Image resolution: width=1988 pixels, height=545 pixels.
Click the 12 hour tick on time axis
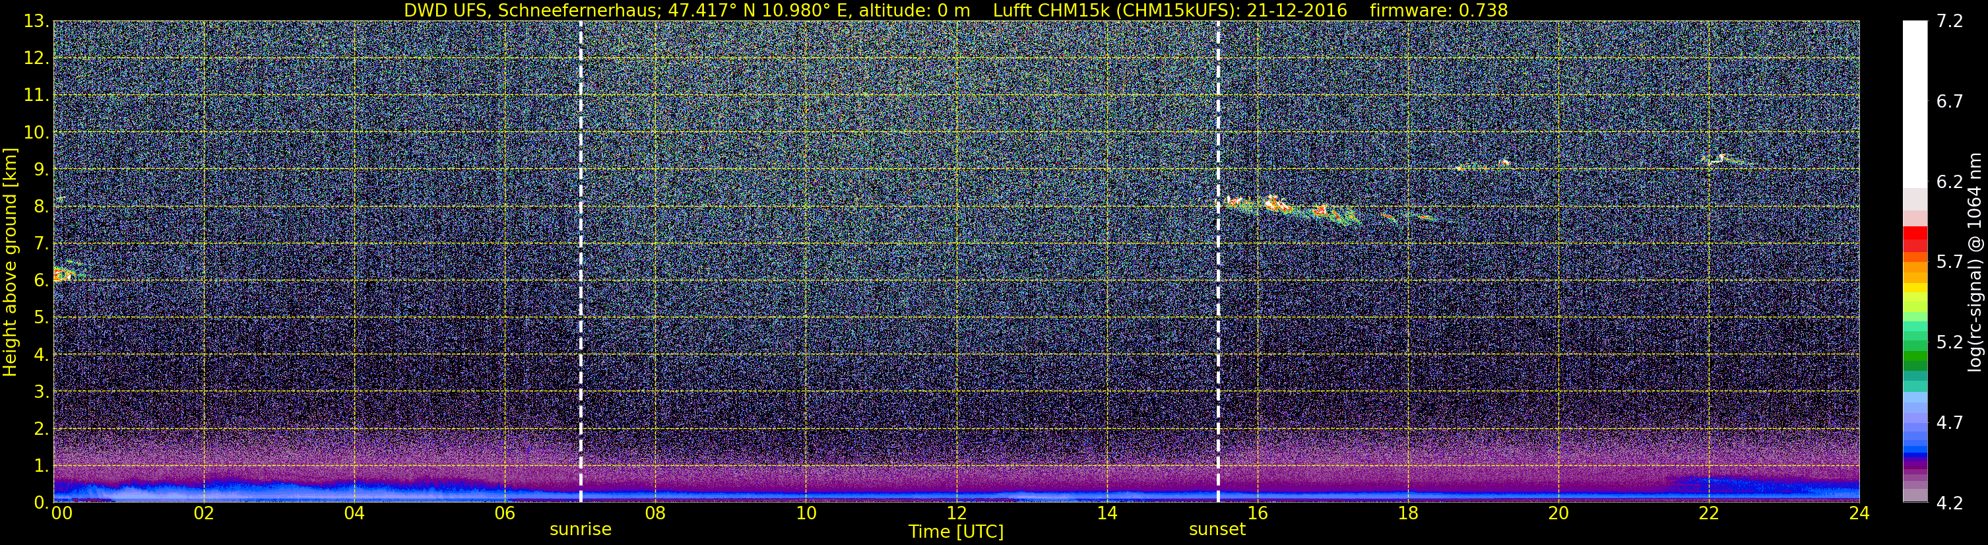pyautogui.click(x=956, y=513)
